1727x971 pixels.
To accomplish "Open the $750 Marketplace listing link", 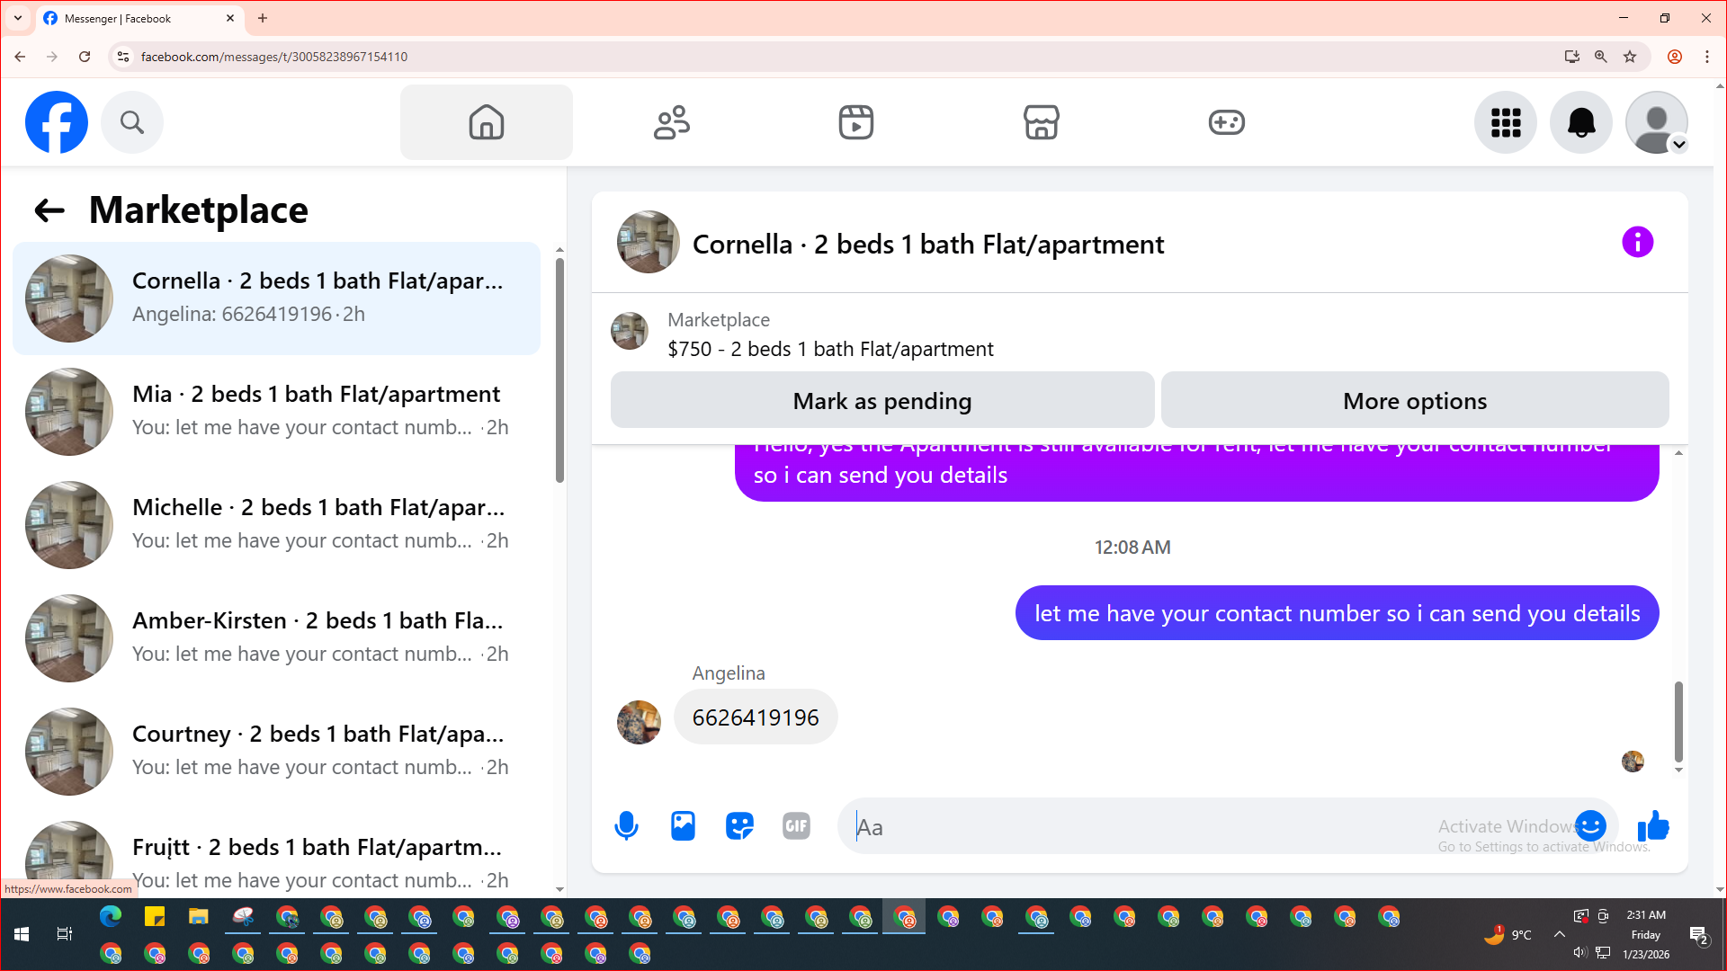I will [x=830, y=349].
